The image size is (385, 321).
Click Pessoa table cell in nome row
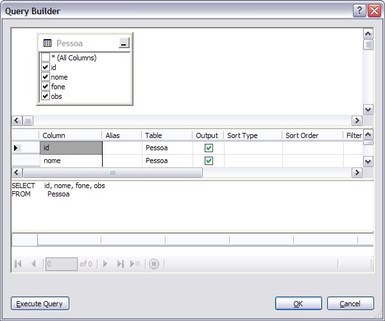167,161
